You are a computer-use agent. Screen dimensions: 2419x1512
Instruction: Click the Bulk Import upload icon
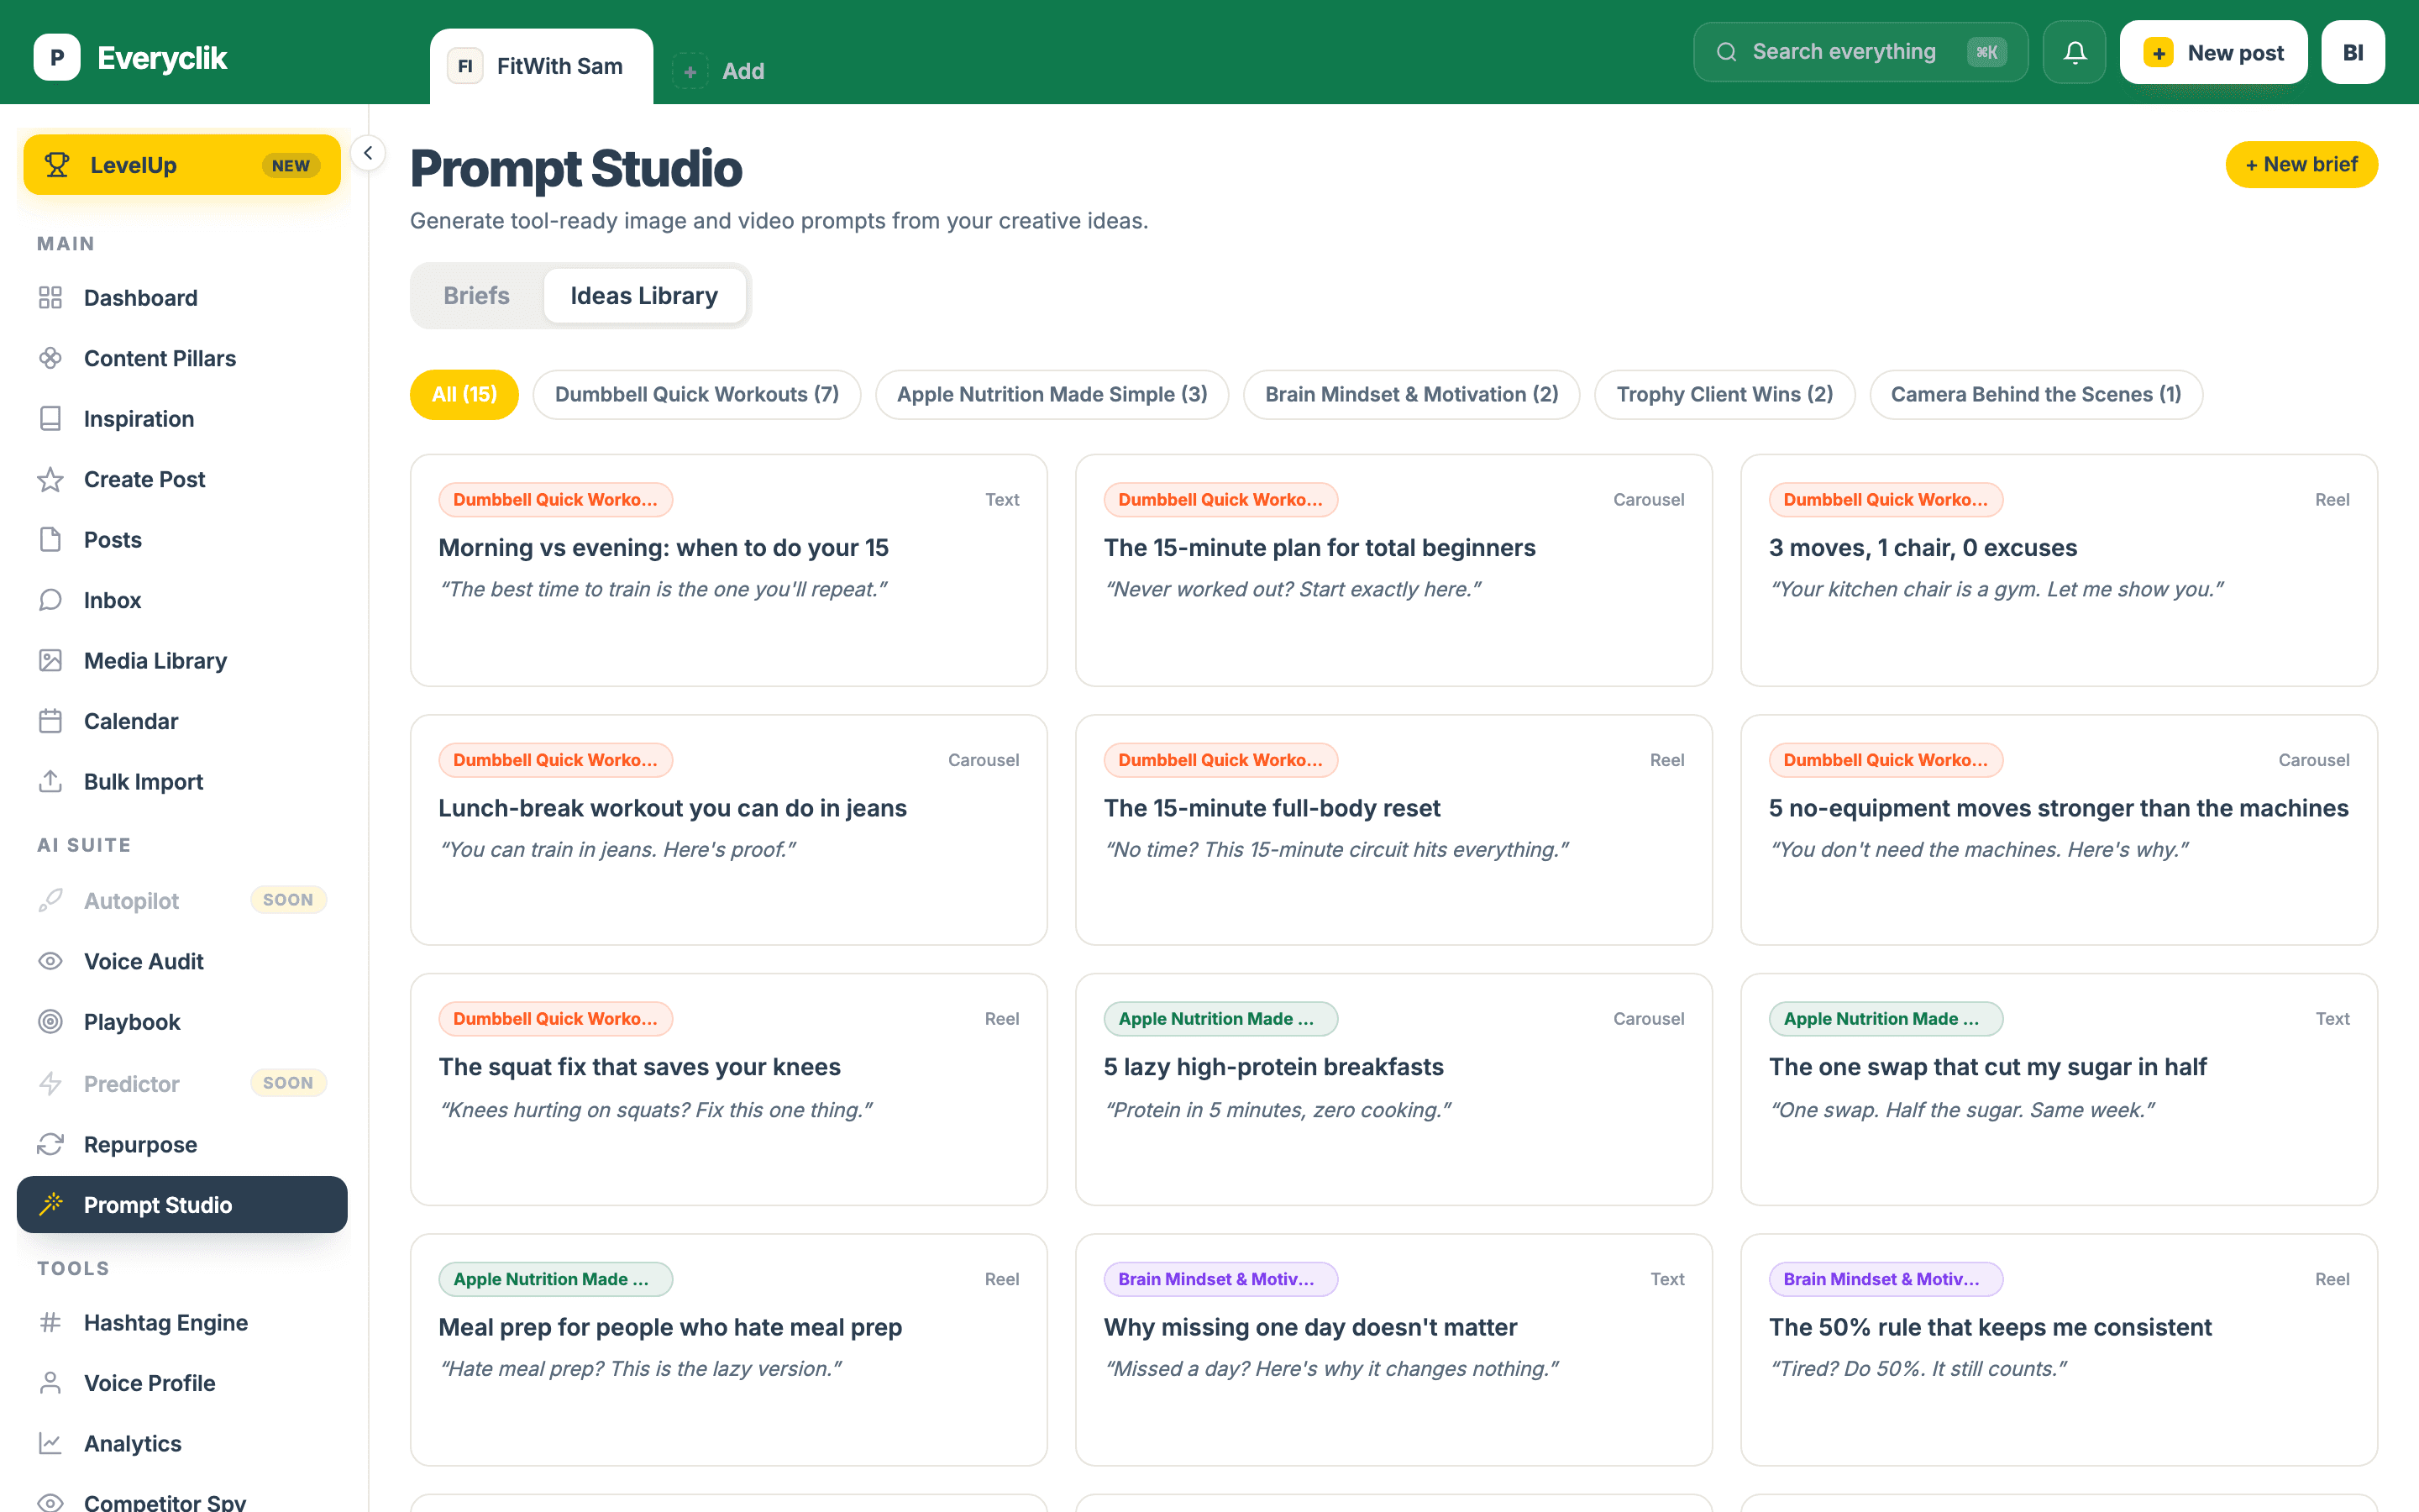(50, 782)
